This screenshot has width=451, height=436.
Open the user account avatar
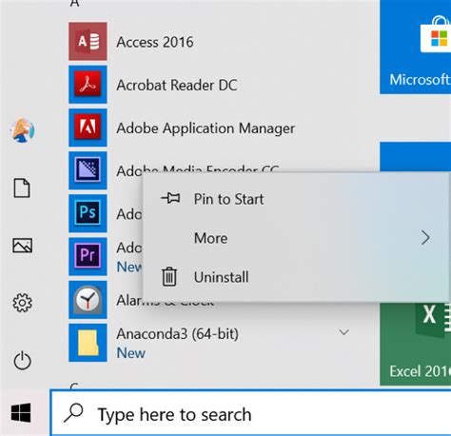23,130
